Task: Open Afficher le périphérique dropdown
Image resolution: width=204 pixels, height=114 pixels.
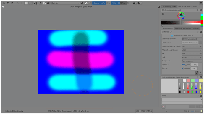Action: coord(192,50)
